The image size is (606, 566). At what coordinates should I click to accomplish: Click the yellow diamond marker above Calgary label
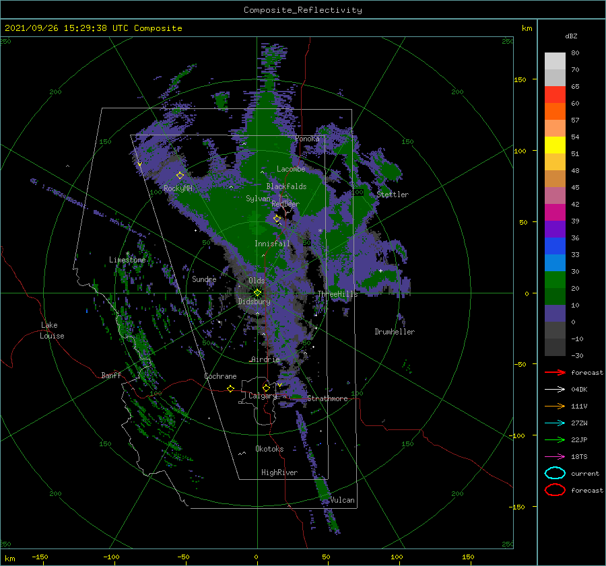[x=266, y=388]
